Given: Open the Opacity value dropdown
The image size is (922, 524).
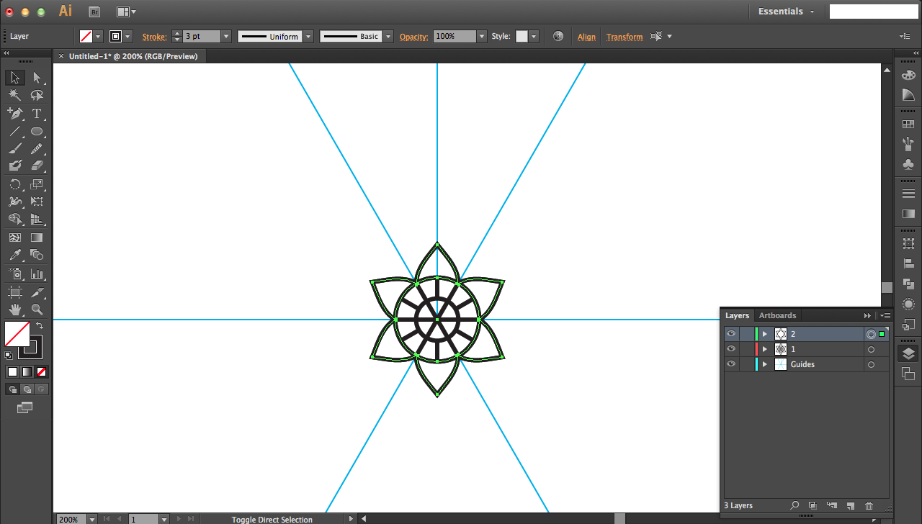Looking at the screenshot, I should point(482,36).
